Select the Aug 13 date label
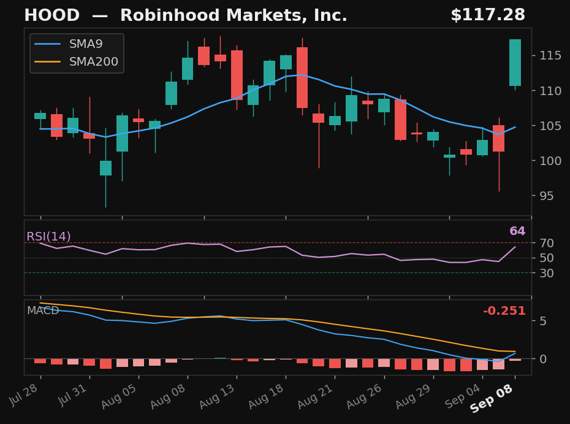 pyautogui.click(x=217, y=396)
